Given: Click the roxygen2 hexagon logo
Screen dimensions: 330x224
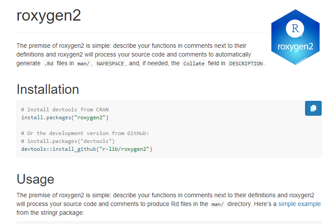Looking at the screenshot, I should pyautogui.click(x=295, y=37).
